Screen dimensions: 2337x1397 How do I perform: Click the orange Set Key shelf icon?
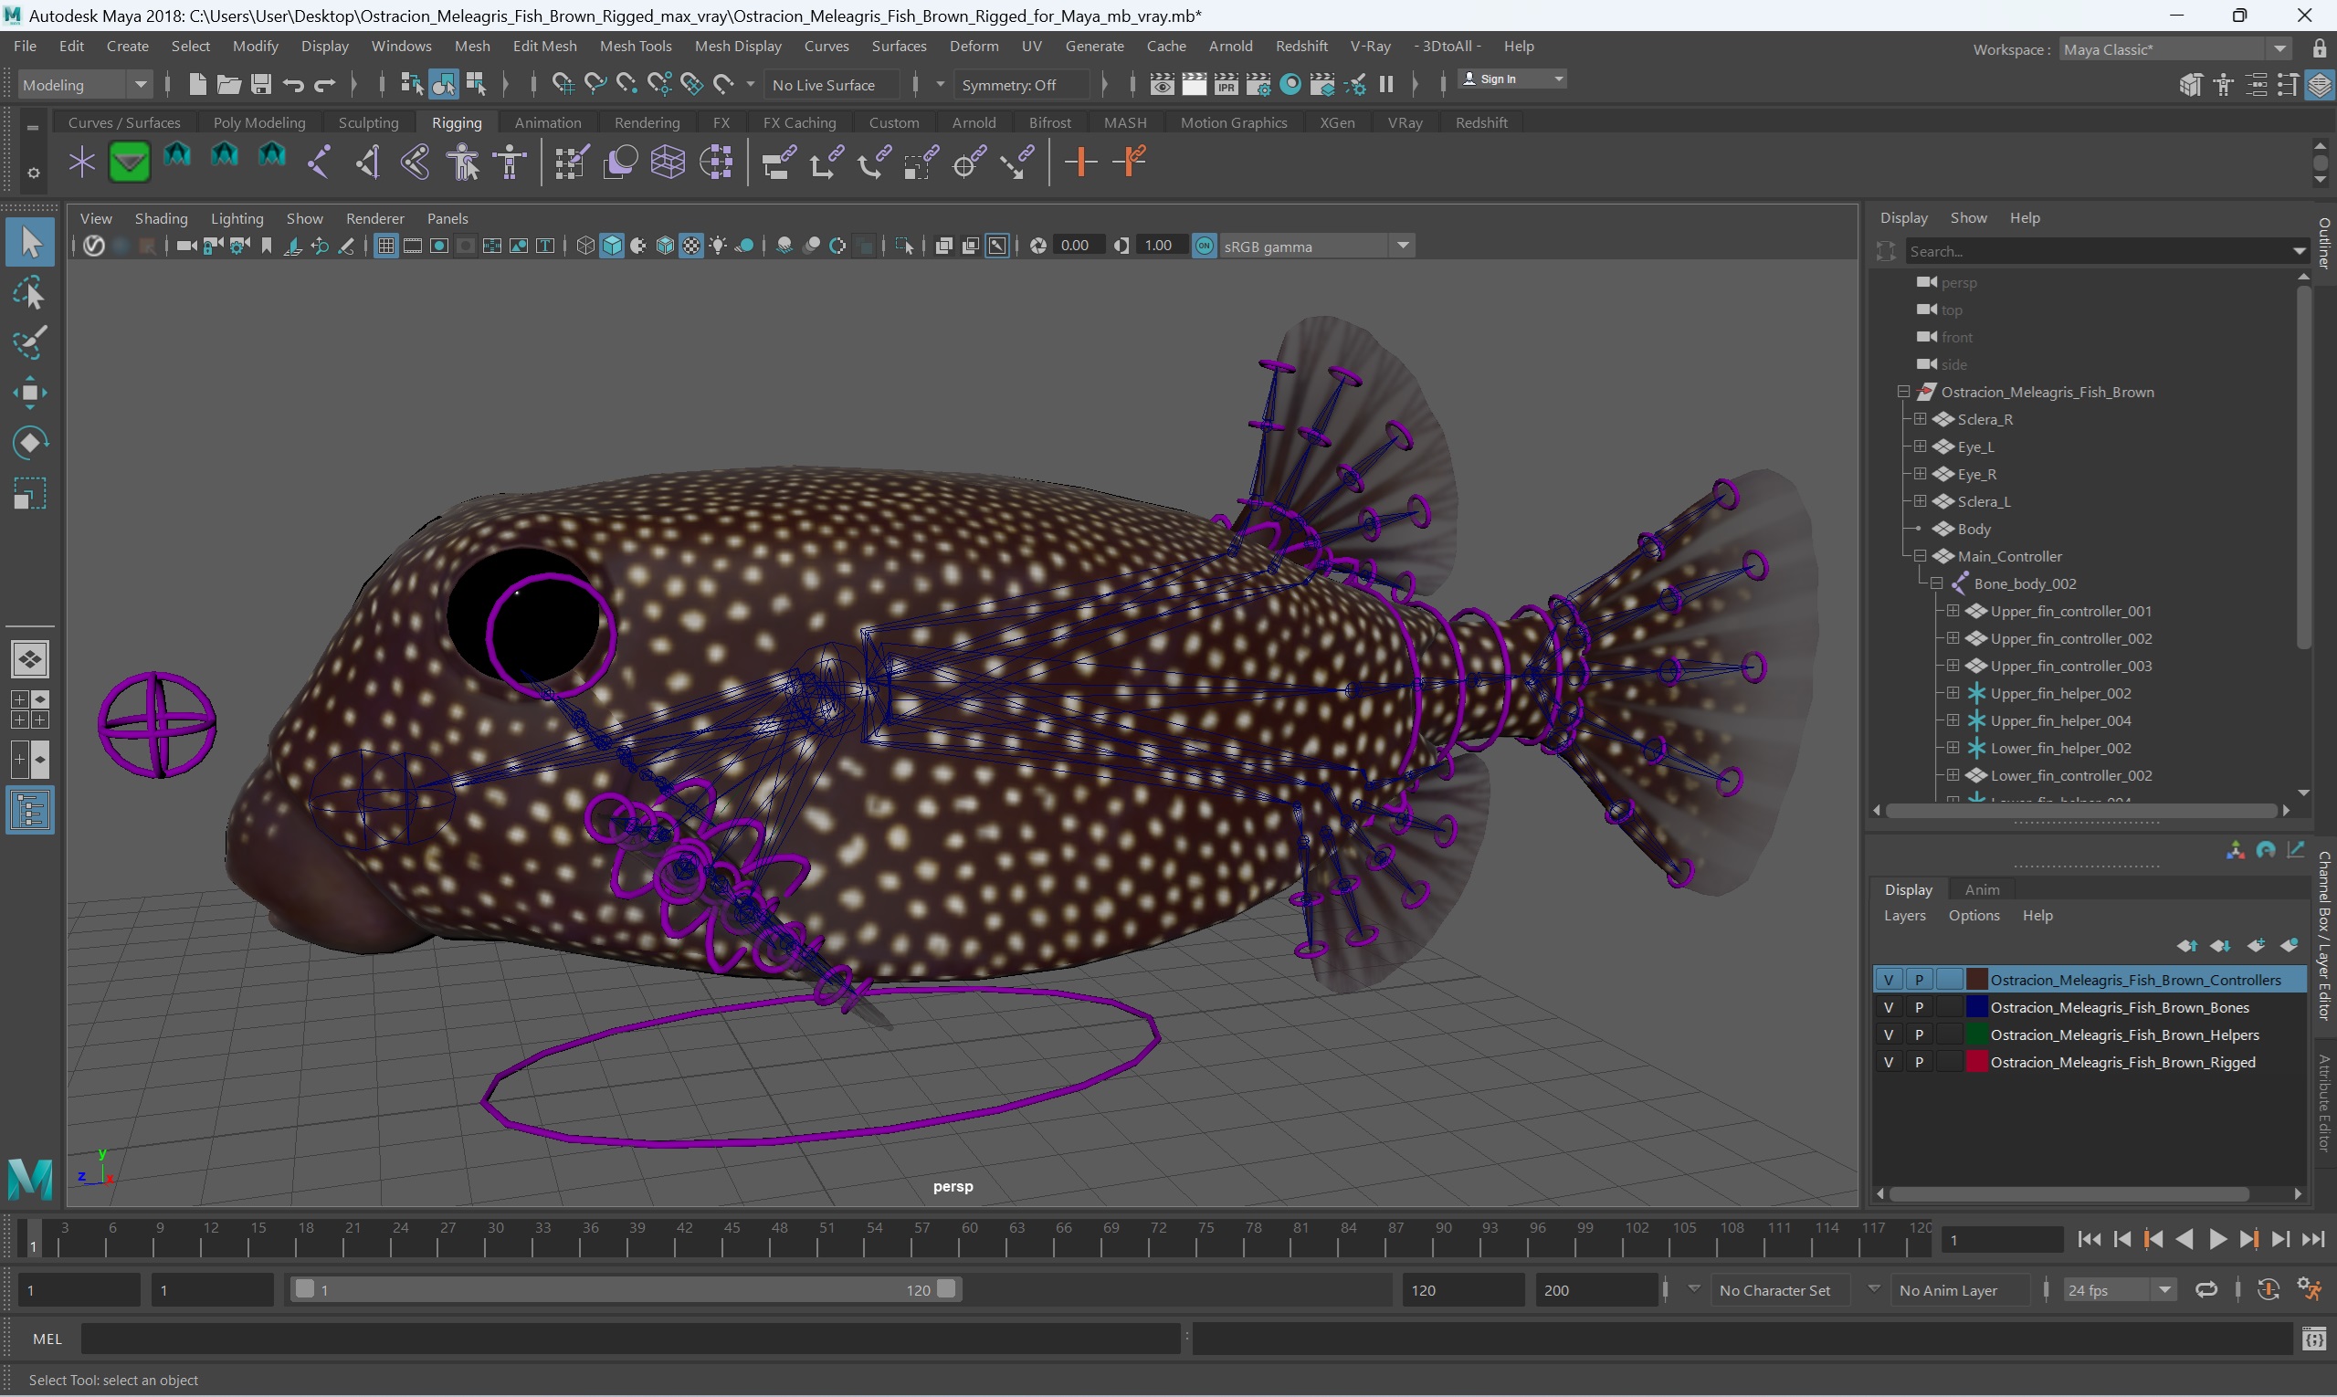coord(1080,162)
